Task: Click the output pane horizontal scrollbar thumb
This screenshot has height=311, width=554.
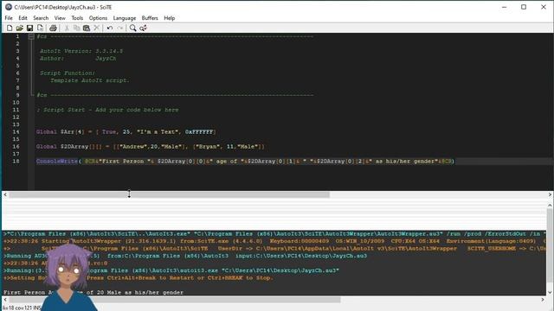Action: click(175, 300)
